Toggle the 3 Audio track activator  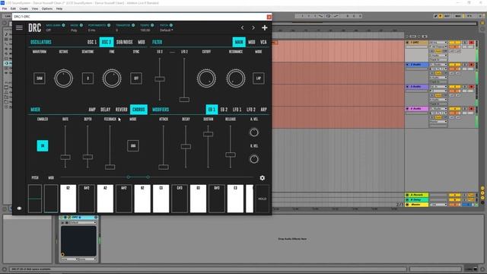(x=454, y=87)
